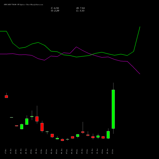This screenshot has width=159, height=159.
Task: Click the green candle for 09 Jan
Action: (78, 135)
